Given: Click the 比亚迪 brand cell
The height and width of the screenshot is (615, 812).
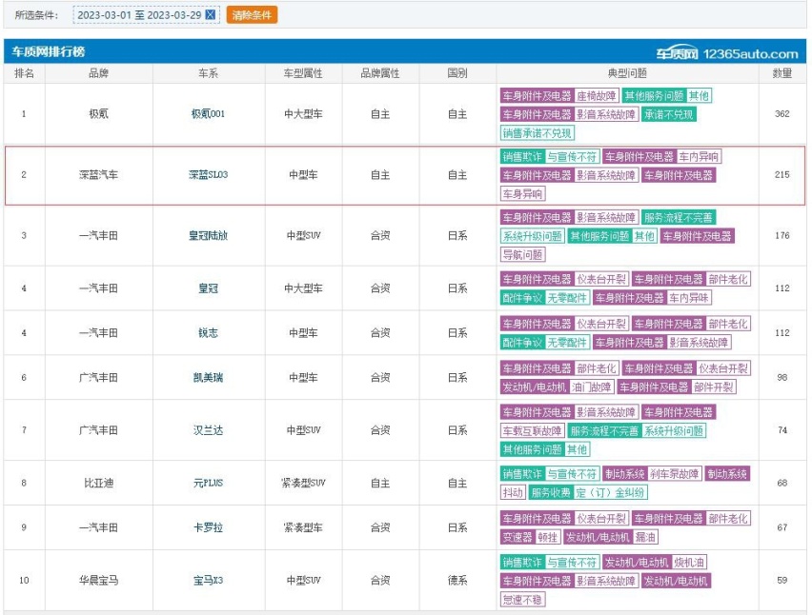Looking at the screenshot, I should click(x=98, y=483).
